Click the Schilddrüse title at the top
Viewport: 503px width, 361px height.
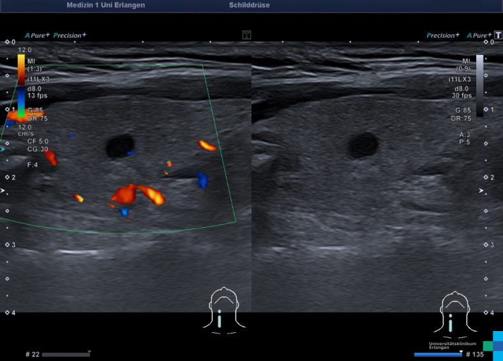249,5
